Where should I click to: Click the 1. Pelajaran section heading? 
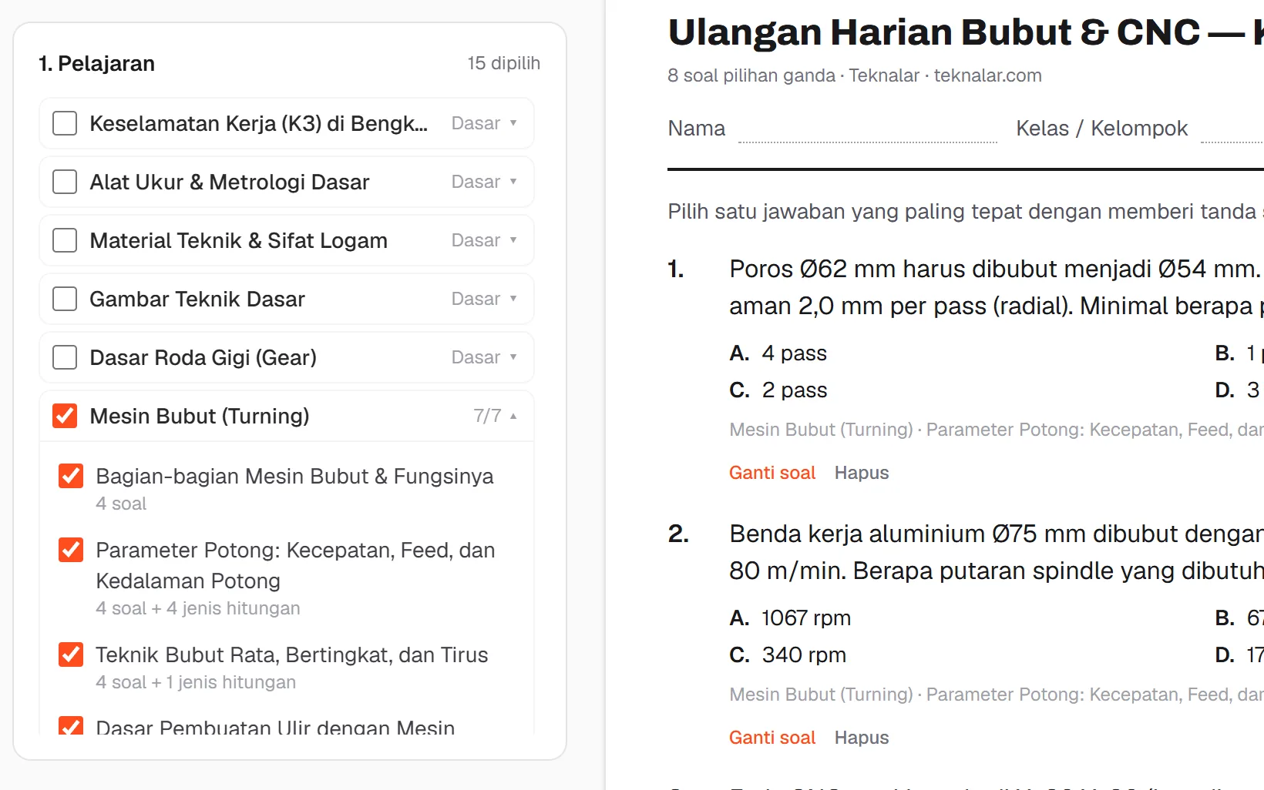(96, 63)
